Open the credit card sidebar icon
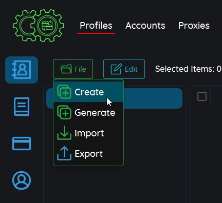The height and width of the screenshot is (203, 222). click(22, 144)
